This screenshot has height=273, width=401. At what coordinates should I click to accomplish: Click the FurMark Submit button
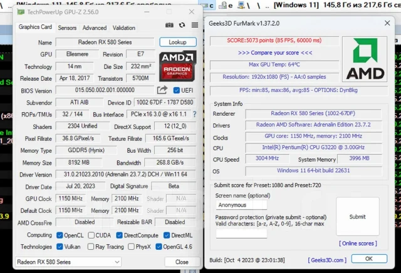pyautogui.click(x=358, y=217)
